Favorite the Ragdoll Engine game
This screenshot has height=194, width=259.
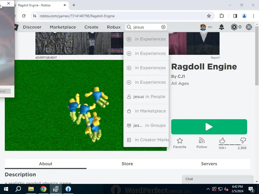(x=180, y=143)
